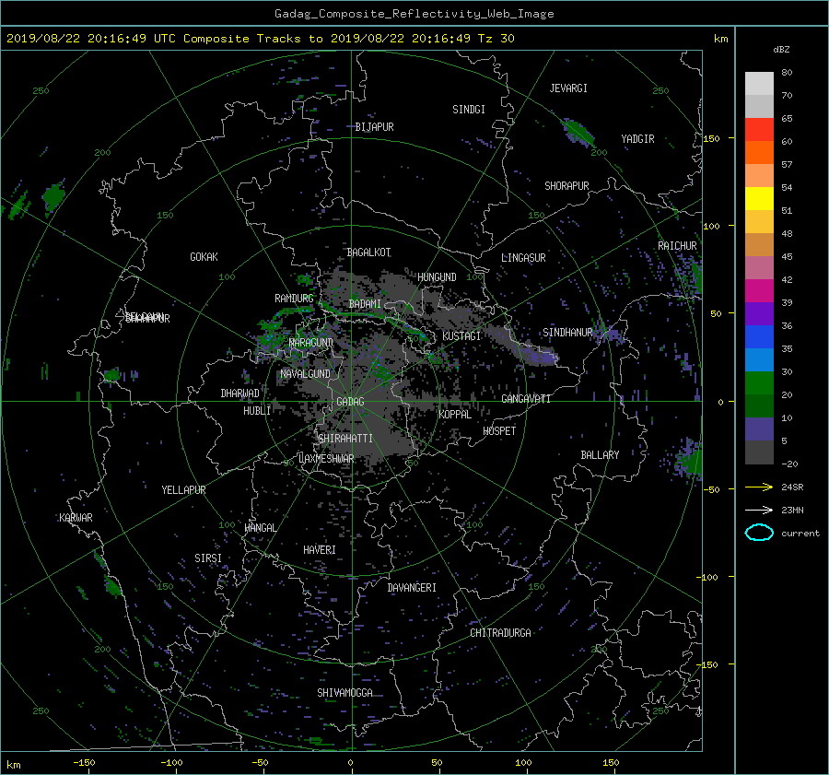Click the SINDGI city label

tap(469, 110)
